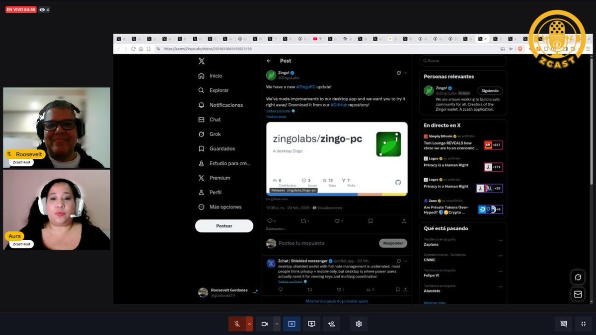The image size is (596, 335).
Task: Click Mostrar instancia de probable spam
Action: click(337, 301)
